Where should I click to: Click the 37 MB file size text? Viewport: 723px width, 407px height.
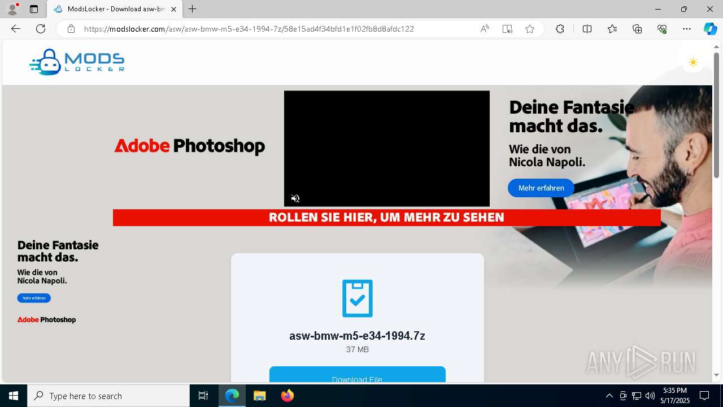coord(358,350)
